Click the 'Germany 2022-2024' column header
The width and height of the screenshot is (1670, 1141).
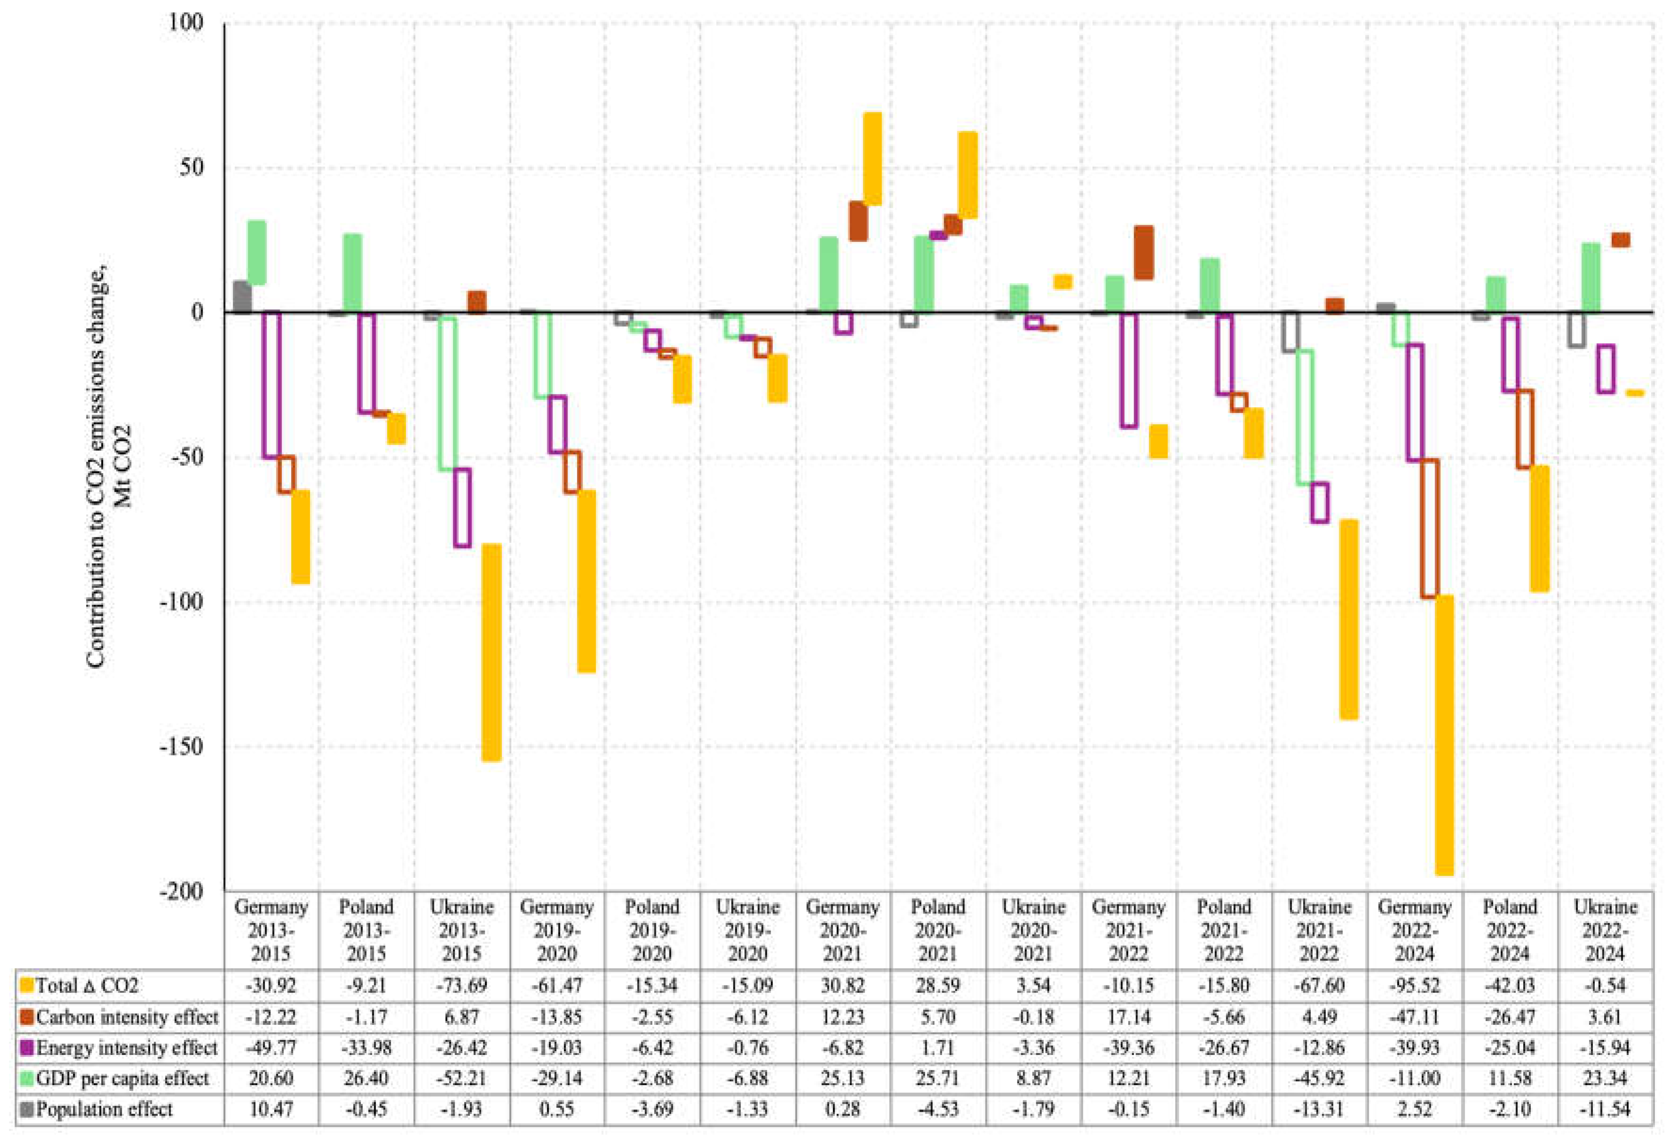pos(1414,930)
